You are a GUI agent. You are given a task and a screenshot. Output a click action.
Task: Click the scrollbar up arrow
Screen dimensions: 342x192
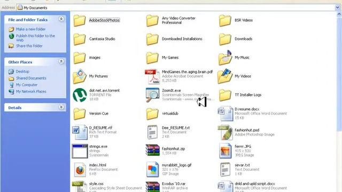point(339,14)
